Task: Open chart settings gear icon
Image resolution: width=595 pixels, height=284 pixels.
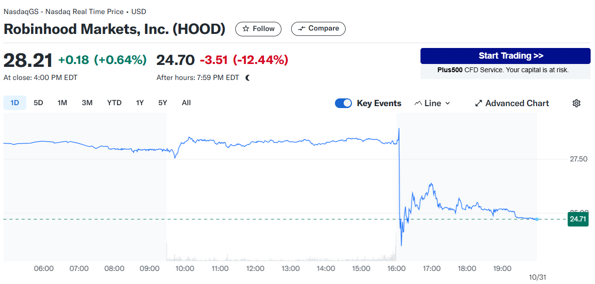Action: (x=577, y=103)
